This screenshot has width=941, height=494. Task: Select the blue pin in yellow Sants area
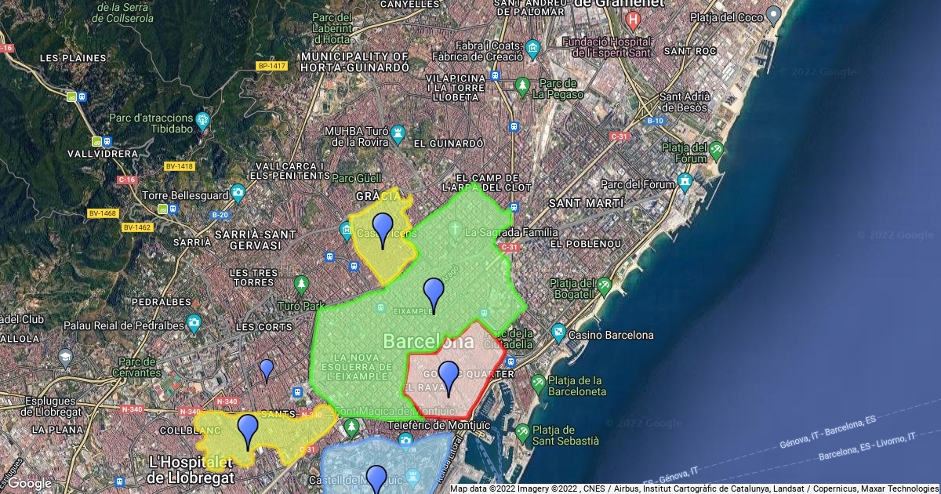[248, 428]
